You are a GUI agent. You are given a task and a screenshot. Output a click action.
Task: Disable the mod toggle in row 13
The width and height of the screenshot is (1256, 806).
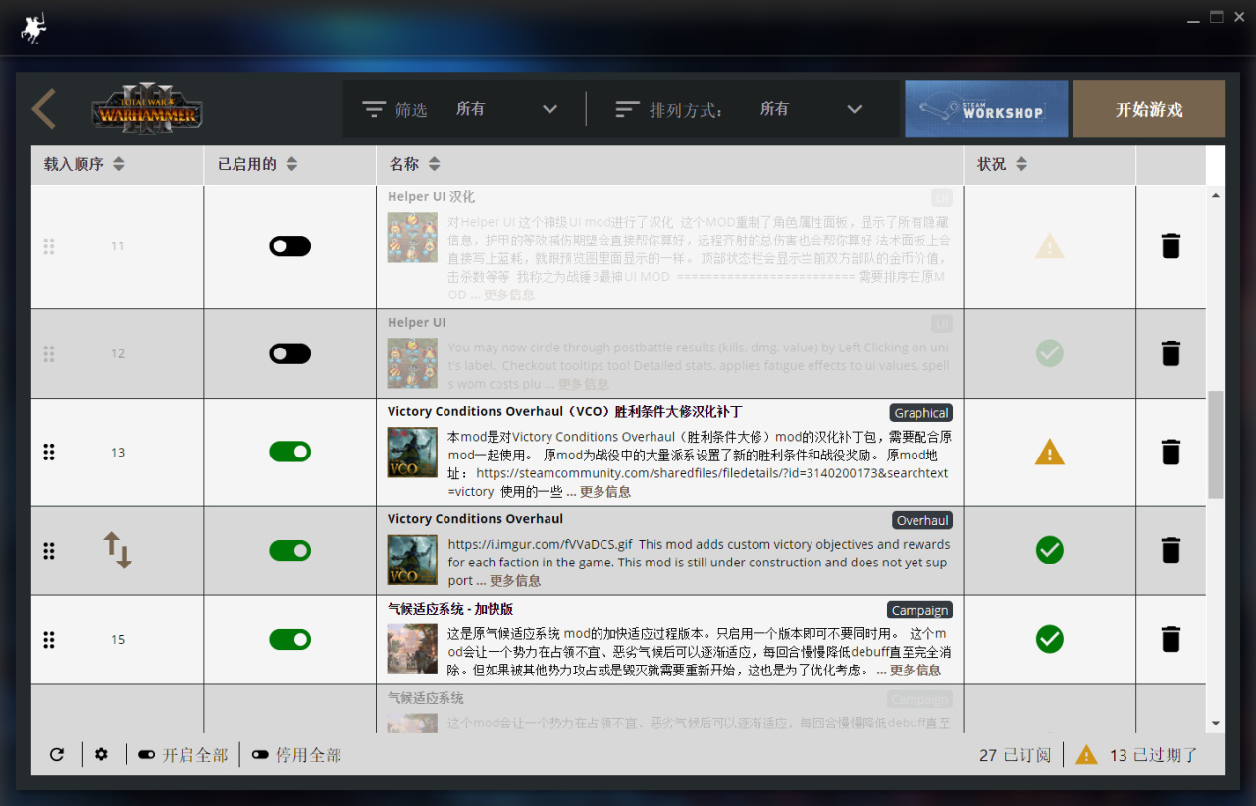click(x=289, y=452)
